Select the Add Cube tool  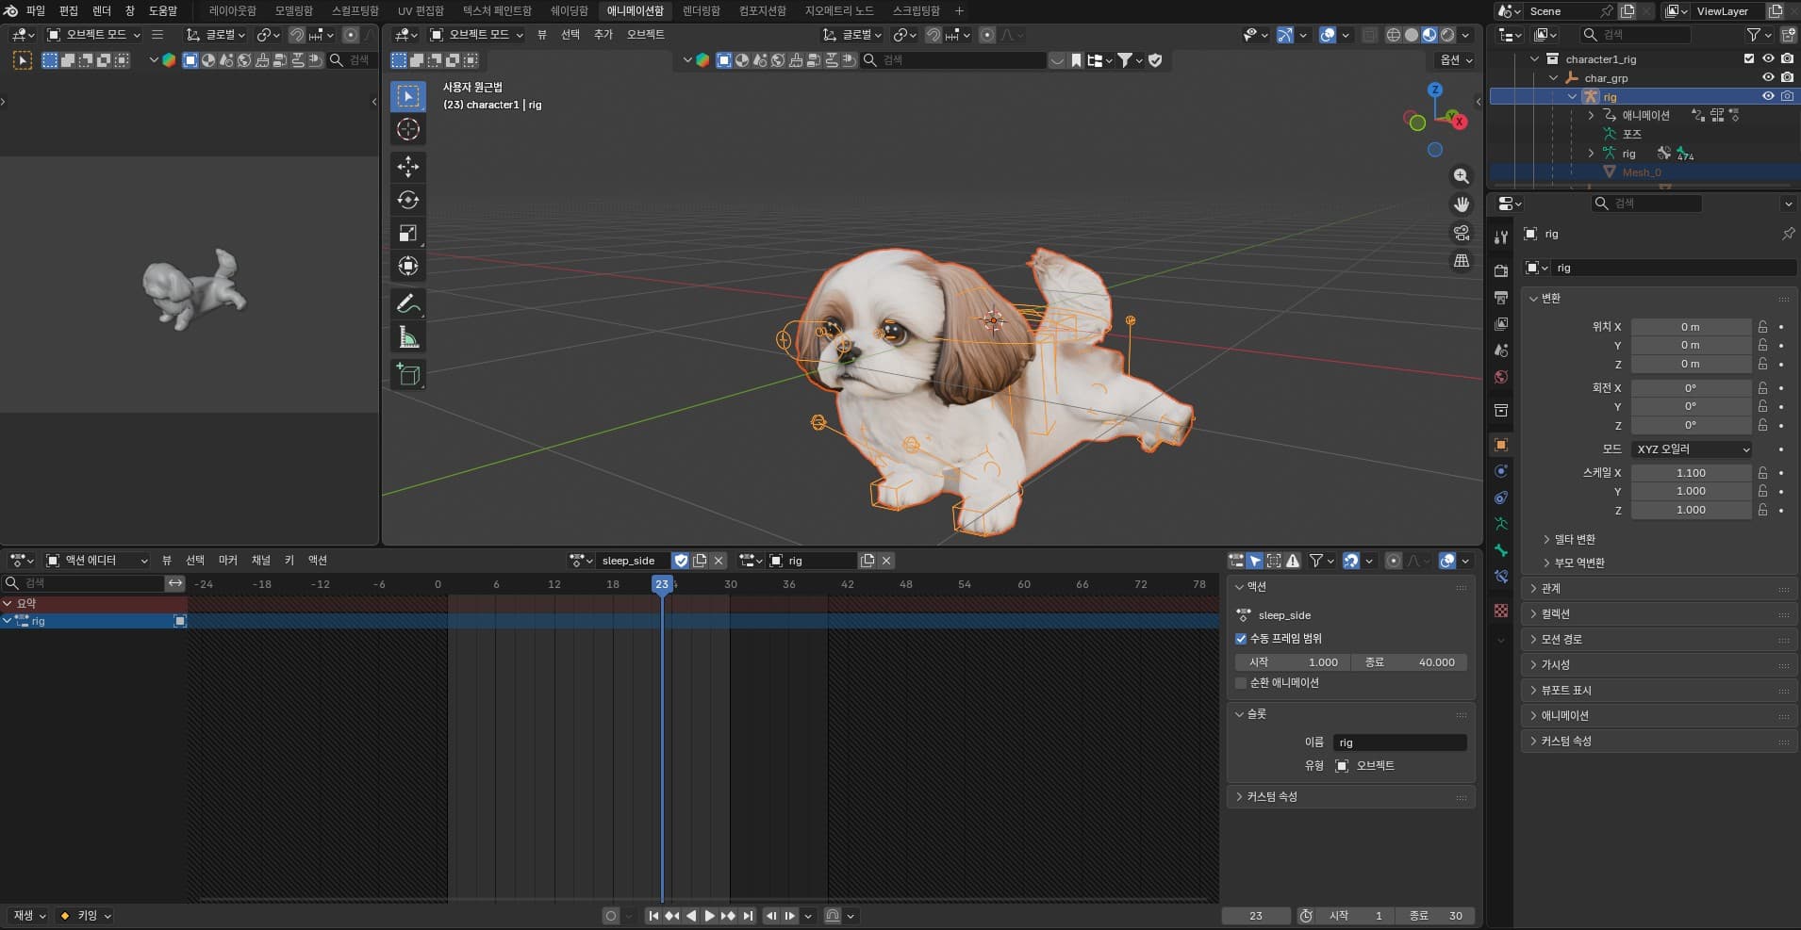(x=408, y=374)
